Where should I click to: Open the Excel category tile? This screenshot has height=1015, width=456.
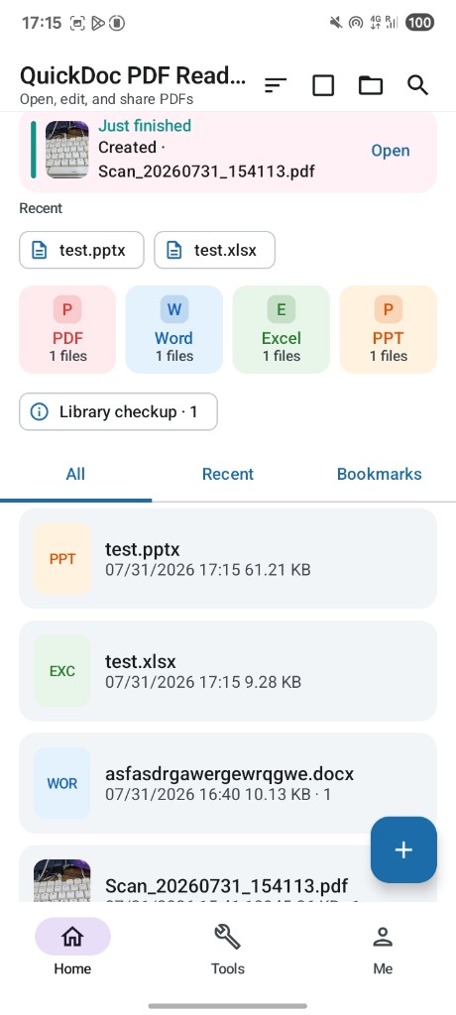[x=282, y=329]
